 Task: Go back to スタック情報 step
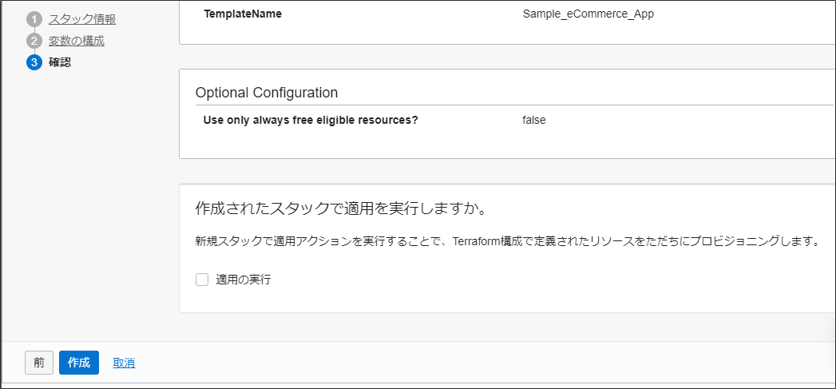pyautogui.click(x=81, y=19)
